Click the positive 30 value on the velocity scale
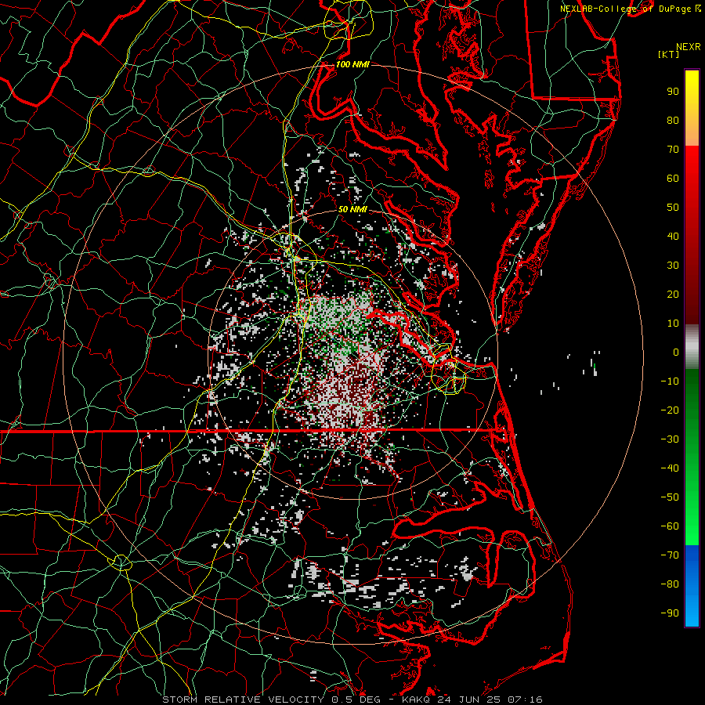This screenshot has width=705, height=705. tap(673, 266)
